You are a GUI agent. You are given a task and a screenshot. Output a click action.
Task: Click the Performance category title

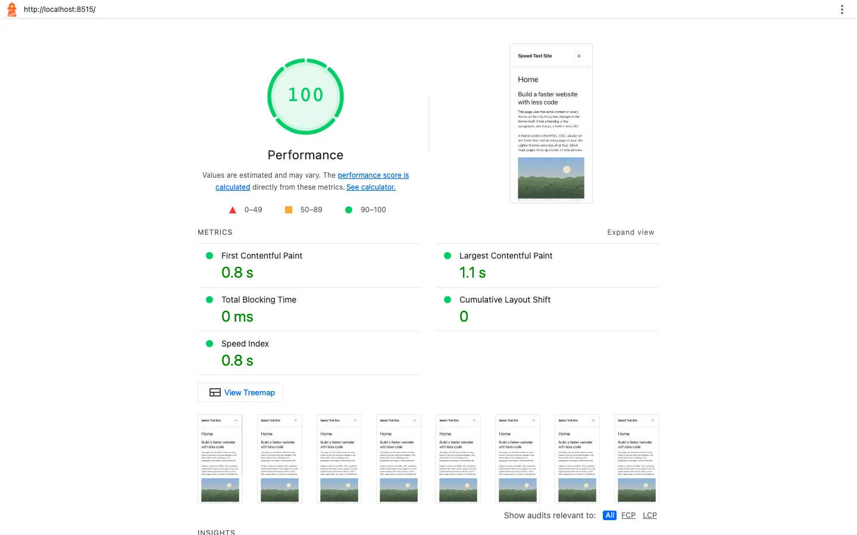[305, 155]
